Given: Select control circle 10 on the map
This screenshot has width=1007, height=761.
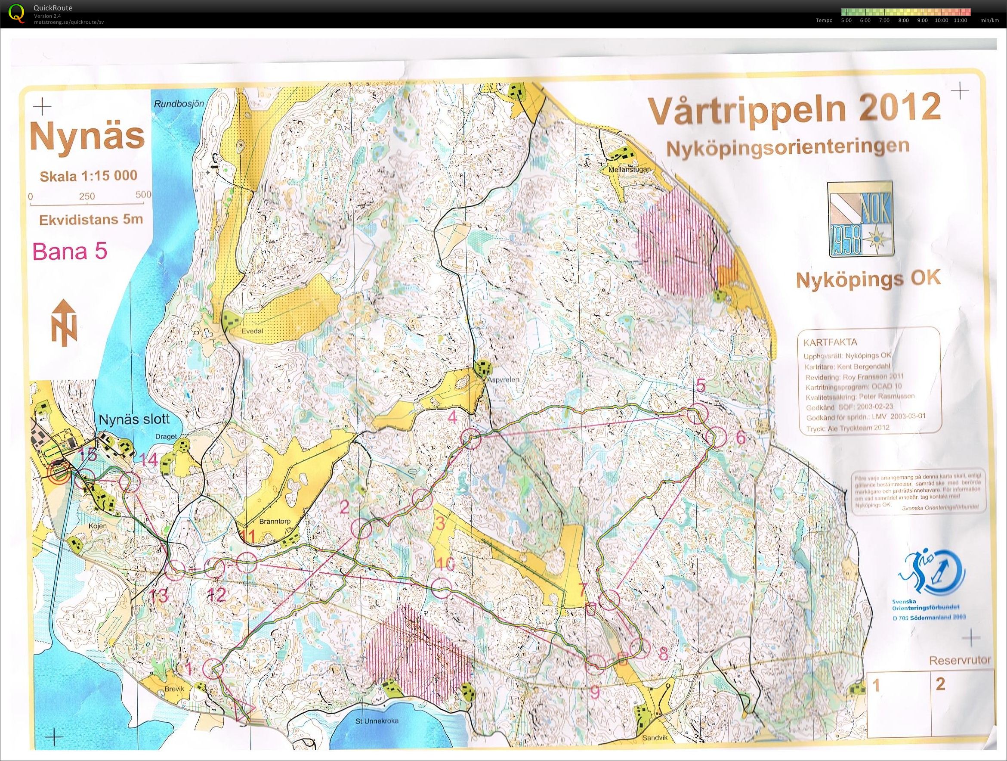Looking at the screenshot, I should point(441,588).
